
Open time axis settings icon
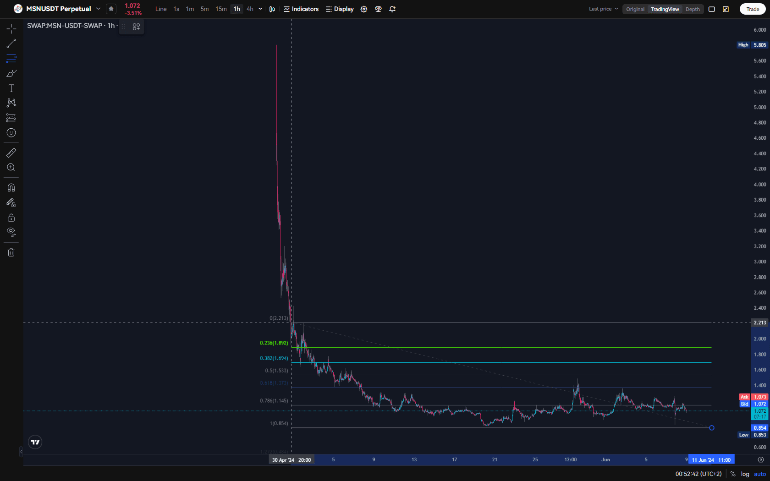pos(761,459)
